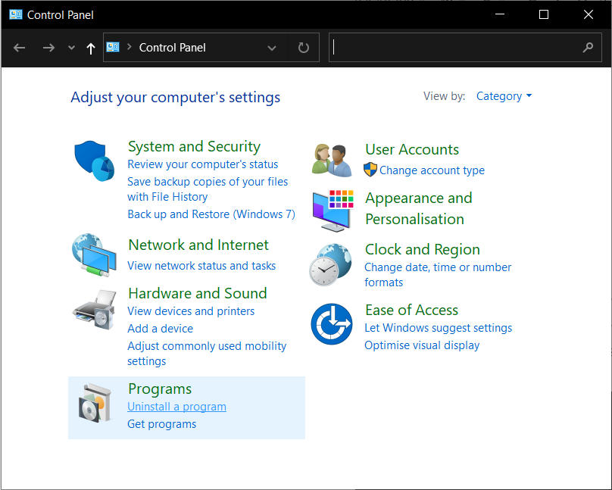The width and height of the screenshot is (612, 490).
Task: Select Change account type
Action: (x=432, y=170)
